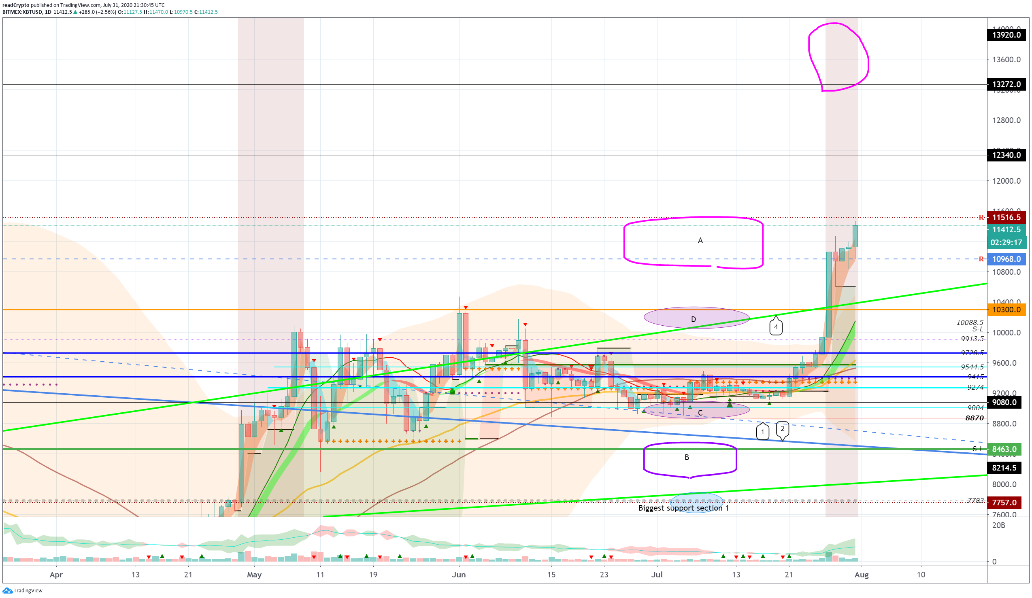Click the 7783 level text
1032x598 pixels.
coord(975,500)
